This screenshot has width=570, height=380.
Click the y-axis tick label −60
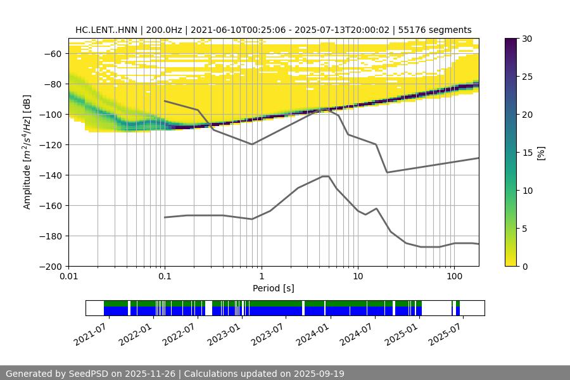(54, 54)
